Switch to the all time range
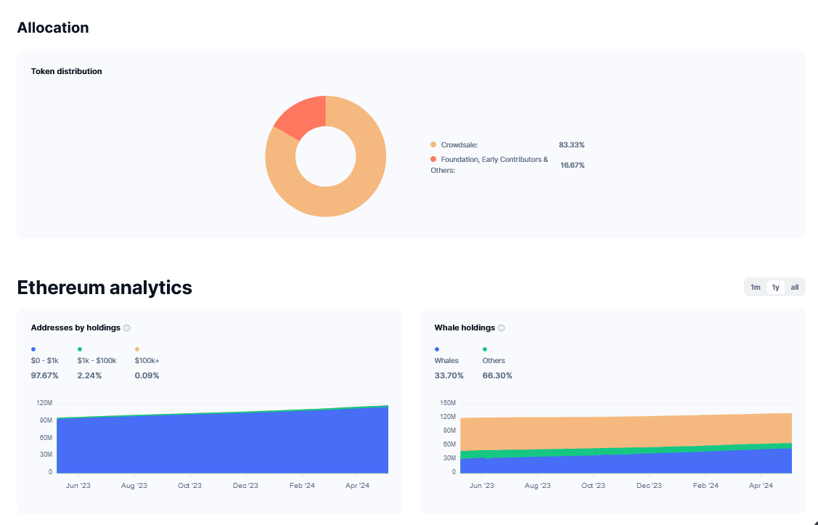The width and height of the screenshot is (818, 525). [x=795, y=288]
